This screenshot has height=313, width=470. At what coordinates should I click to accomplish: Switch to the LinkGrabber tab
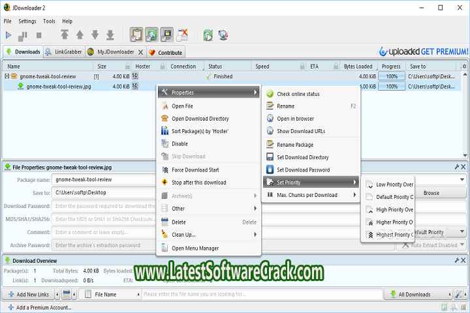(x=64, y=52)
